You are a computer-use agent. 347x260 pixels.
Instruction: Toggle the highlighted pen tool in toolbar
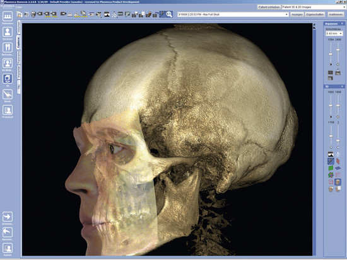pos(163,14)
